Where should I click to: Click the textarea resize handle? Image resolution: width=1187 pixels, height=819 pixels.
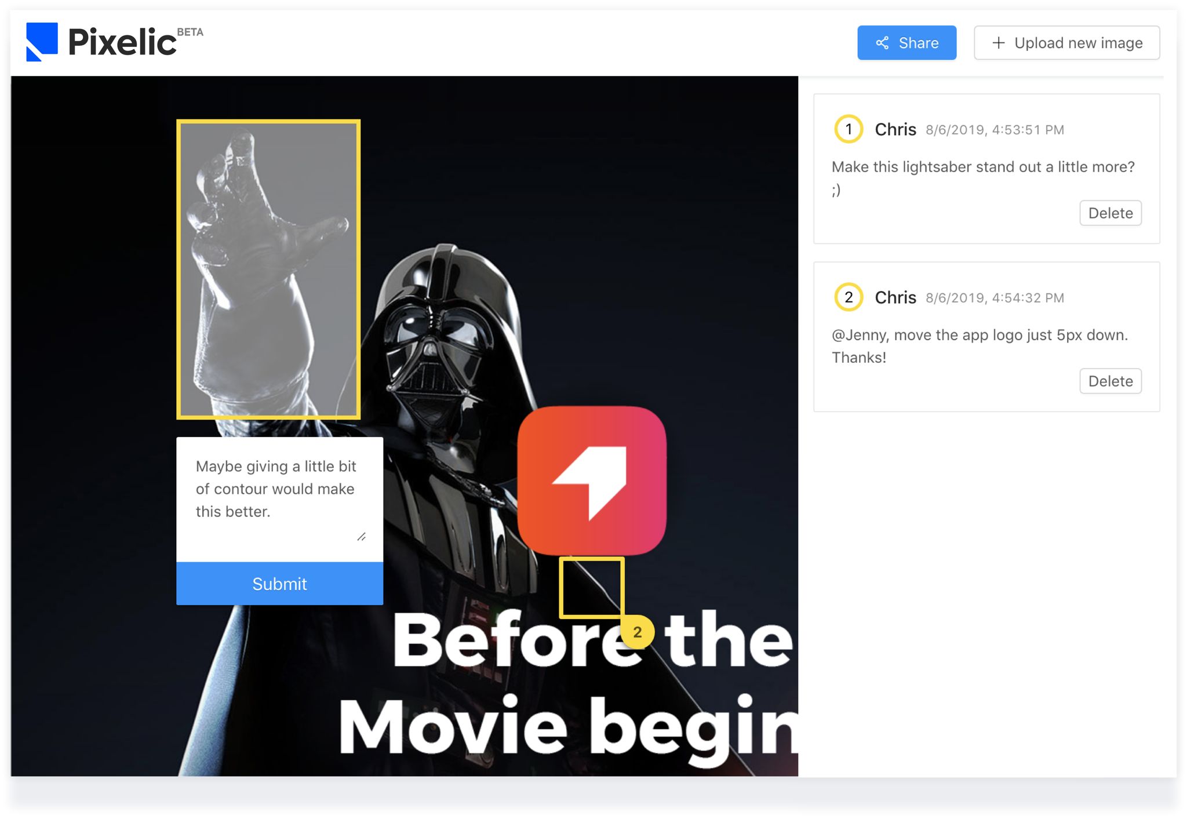(362, 537)
